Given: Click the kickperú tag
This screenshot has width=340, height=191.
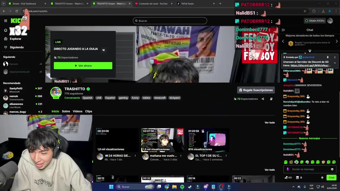Looking at the screenshot, I should coord(175,98).
